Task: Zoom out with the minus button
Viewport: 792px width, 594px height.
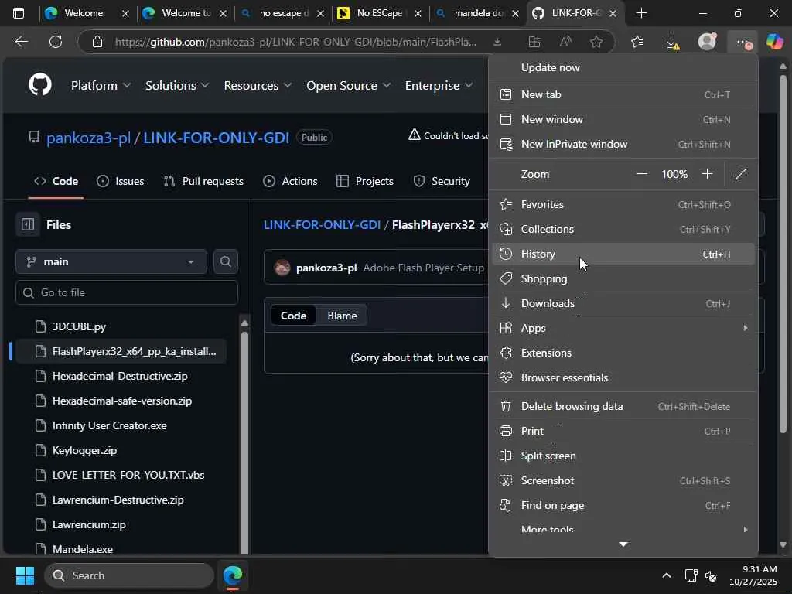Action: pyautogui.click(x=641, y=174)
